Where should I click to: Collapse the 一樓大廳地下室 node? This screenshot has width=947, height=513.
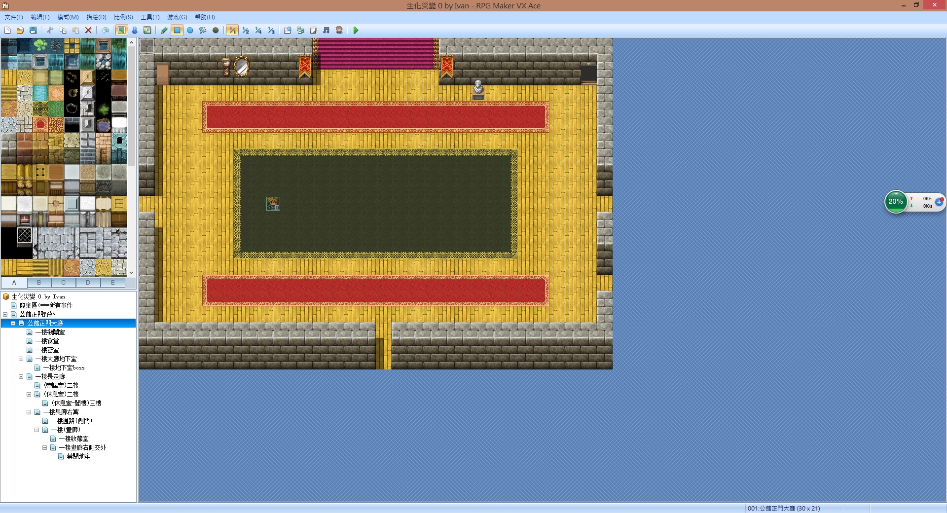tap(21, 359)
